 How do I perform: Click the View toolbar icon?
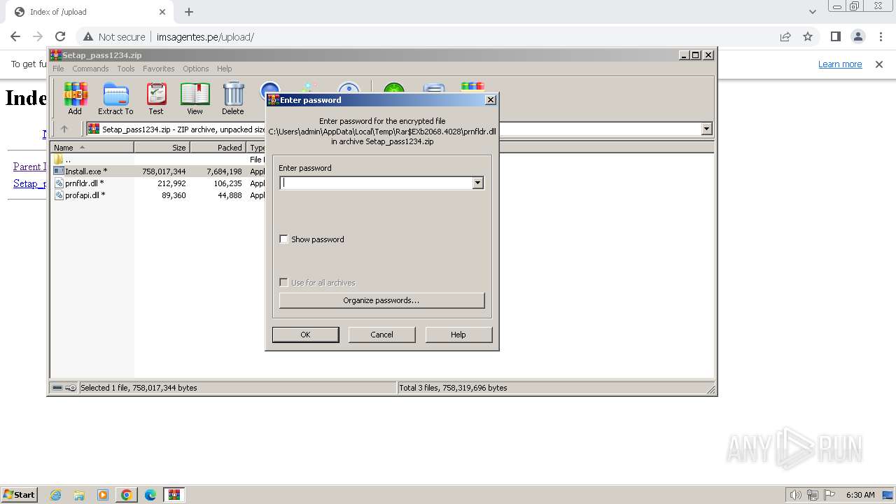195,98
